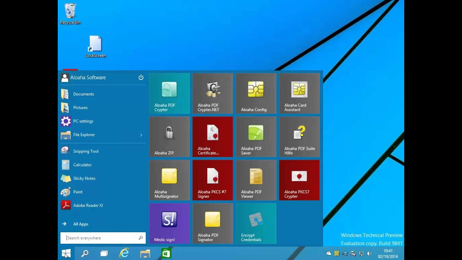Open Documents from the Start menu
462x260 pixels.
coord(103,94)
